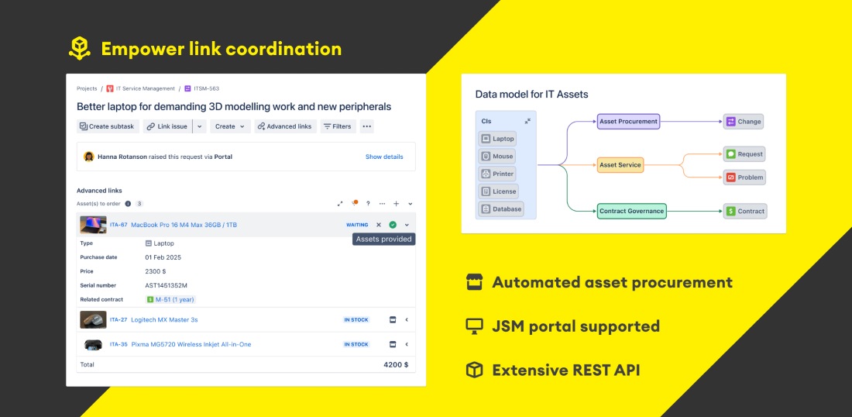Open IT Service Management in the breadcrumb
The image size is (852, 417).
(x=145, y=88)
